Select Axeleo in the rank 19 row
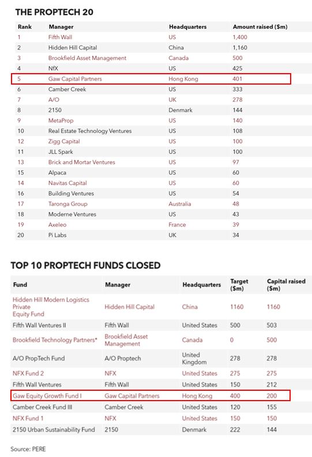The width and height of the screenshot is (312, 457). (x=57, y=224)
